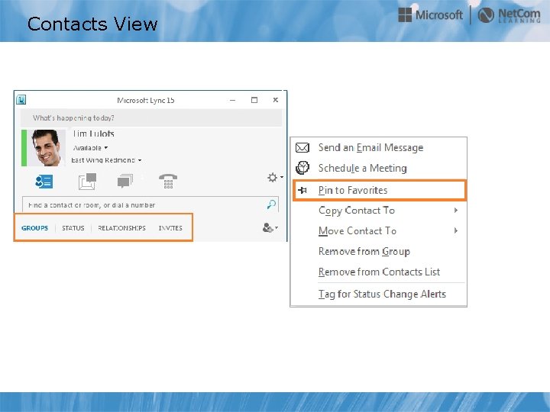Switch to the Invites tab

pyautogui.click(x=170, y=228)
